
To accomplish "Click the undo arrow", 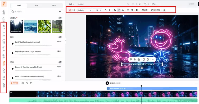I will coord(128,4).
